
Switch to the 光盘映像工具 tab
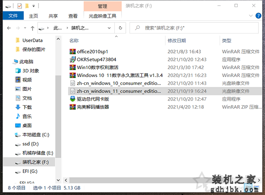[x=103, y=16]
